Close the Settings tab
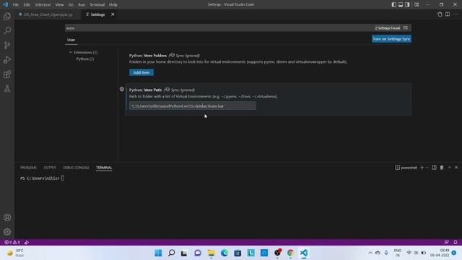The height and width of the screenshot is (260, 462). click(x=113, y=14)
